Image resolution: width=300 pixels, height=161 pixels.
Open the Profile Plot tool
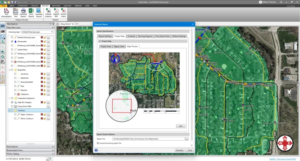(16, 13)
